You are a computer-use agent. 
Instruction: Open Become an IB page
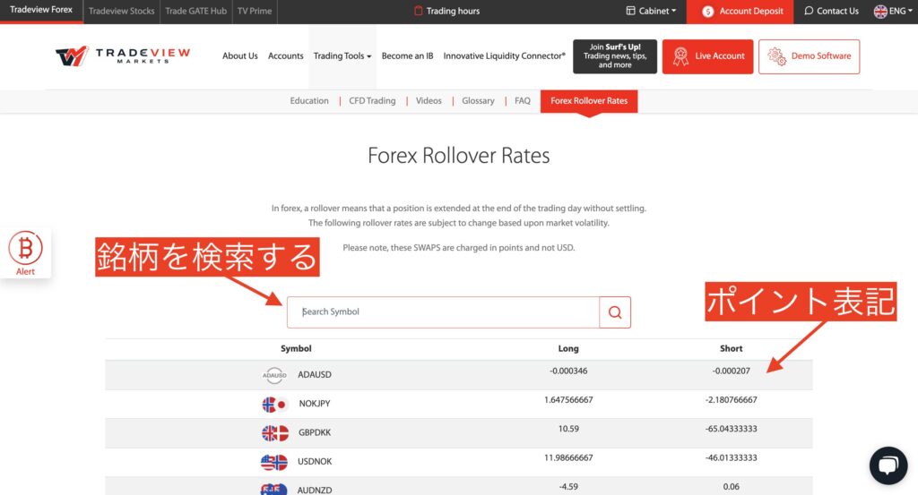[408, 56]
